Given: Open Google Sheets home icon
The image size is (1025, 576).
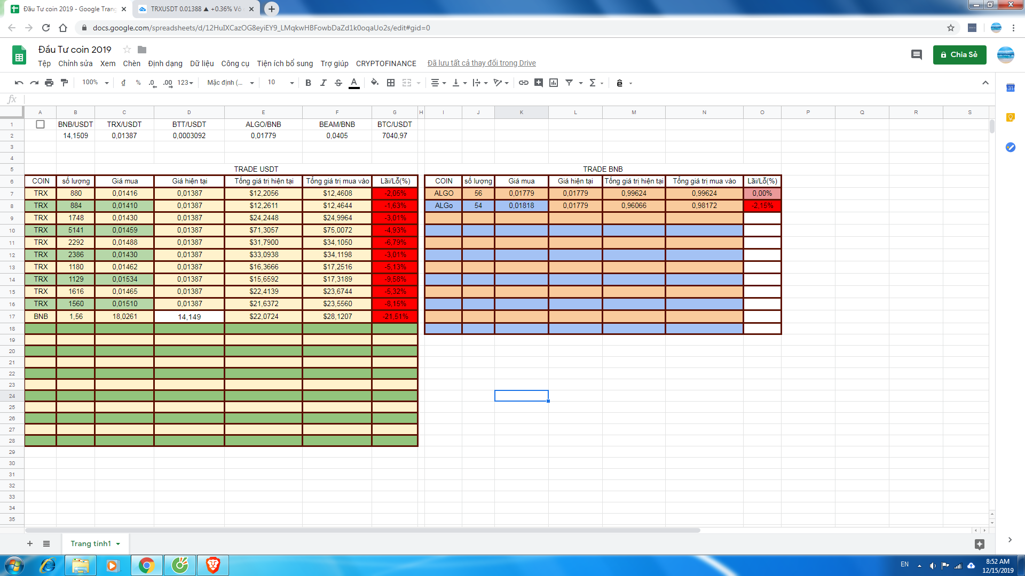Looking at the screenshot, I should pyautogui.click(x=19, y=55).
